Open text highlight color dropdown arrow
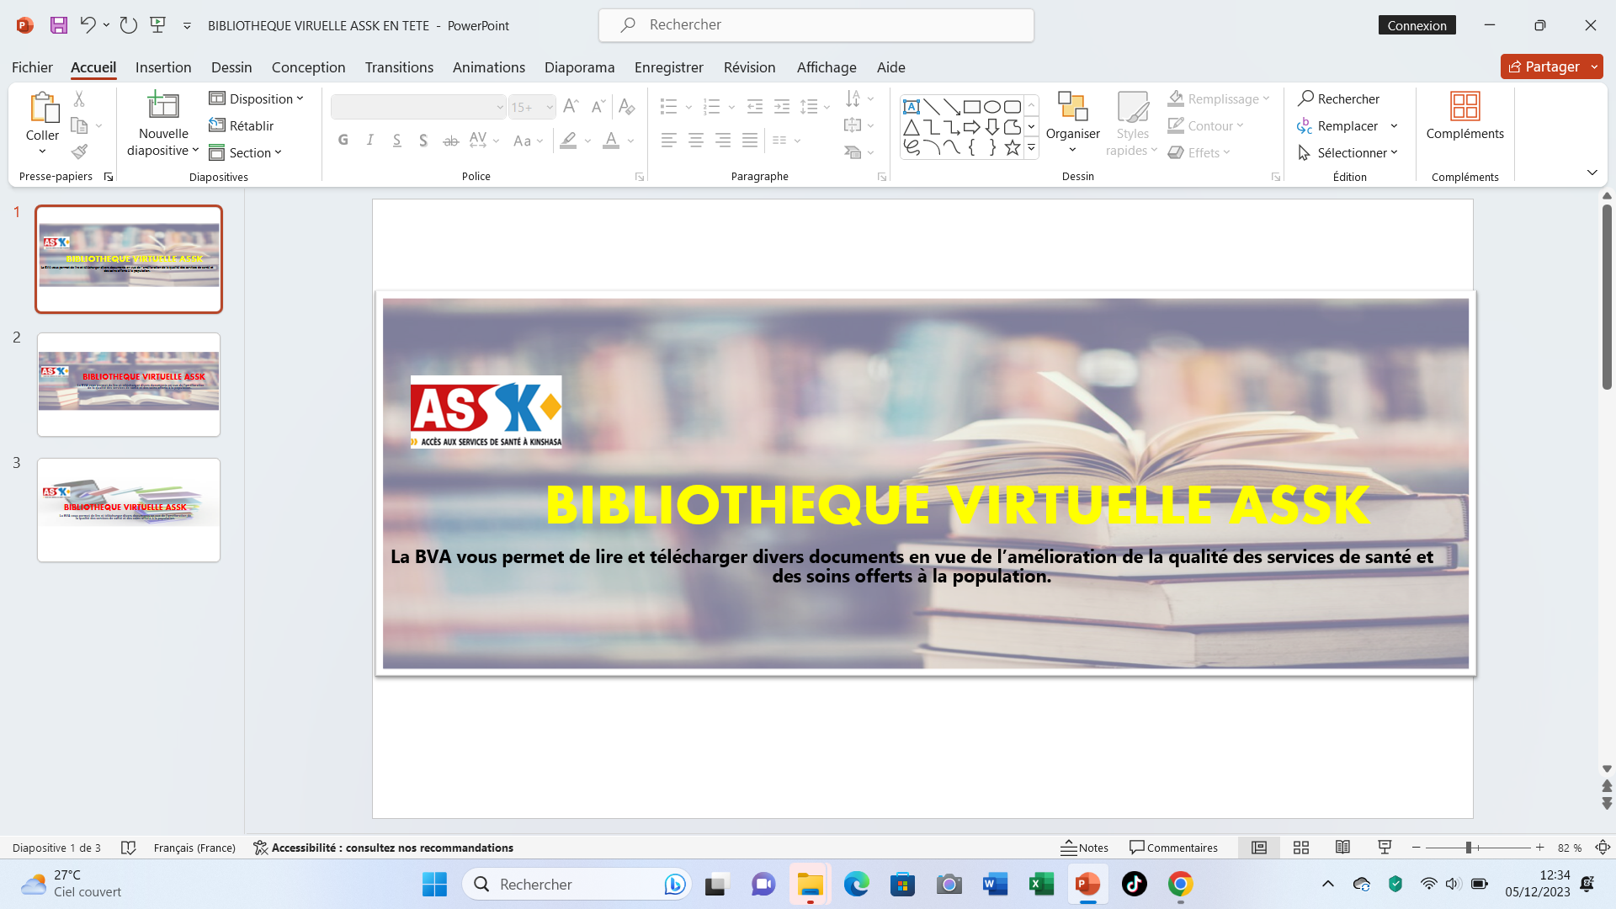 coord(587,141)
